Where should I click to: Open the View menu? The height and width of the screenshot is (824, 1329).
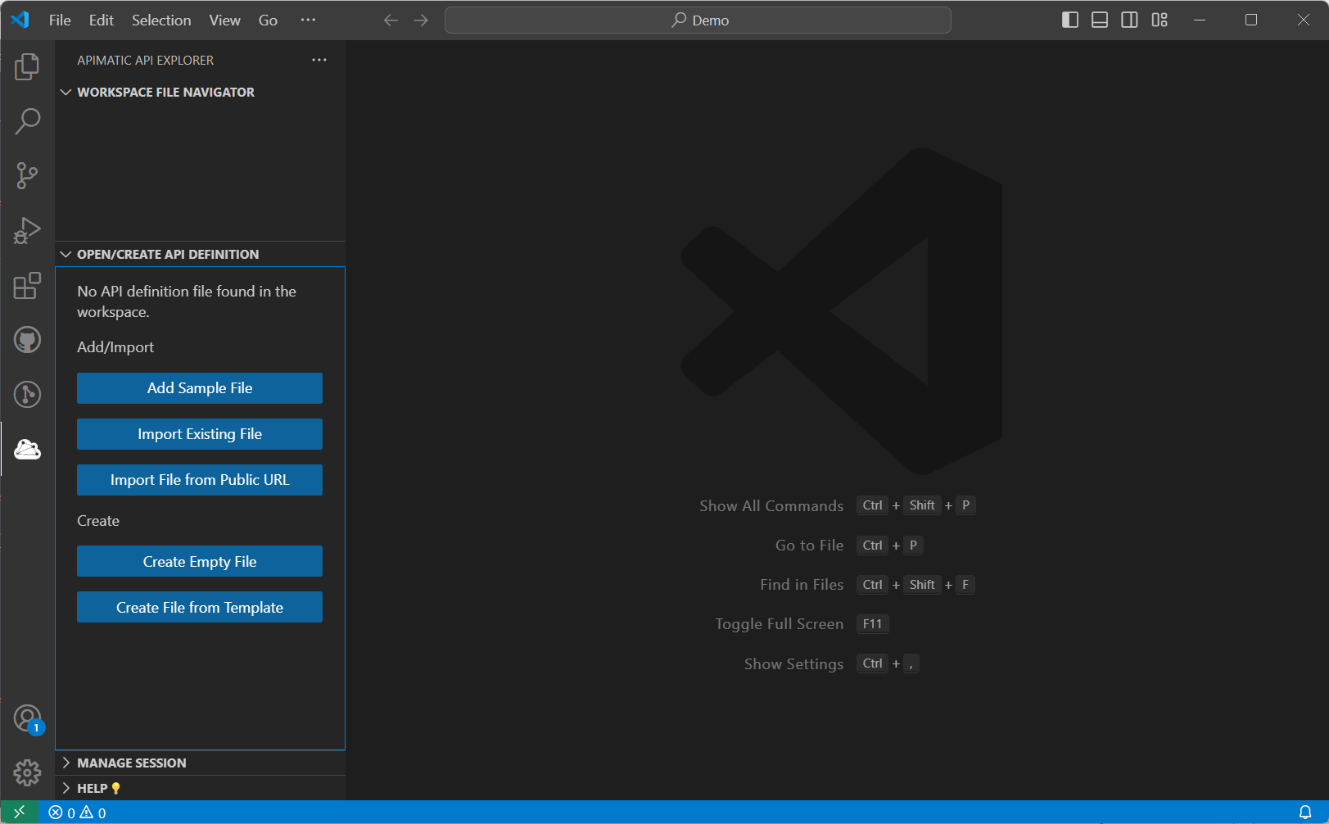pyautogui.click(x=224, y=20)
